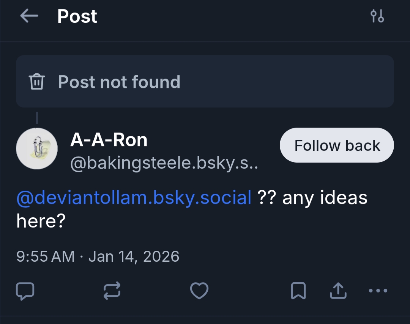Tap the Post header title
Viewport: 410px width, 324px height.
(77, 16)
